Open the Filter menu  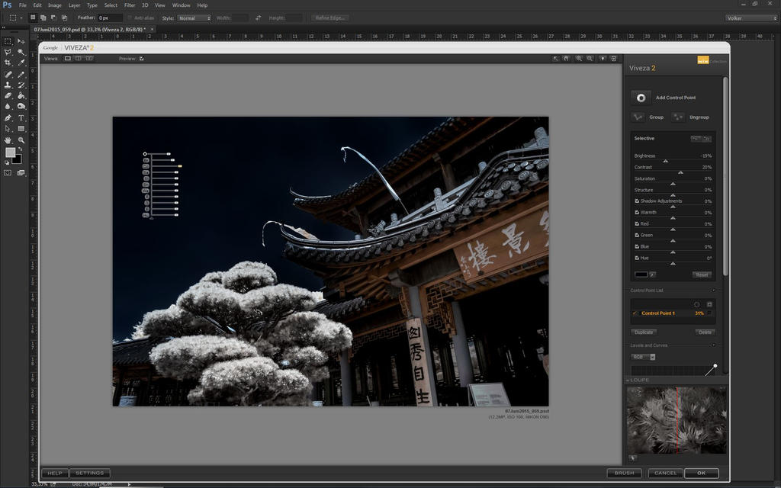tap(130, 5)
